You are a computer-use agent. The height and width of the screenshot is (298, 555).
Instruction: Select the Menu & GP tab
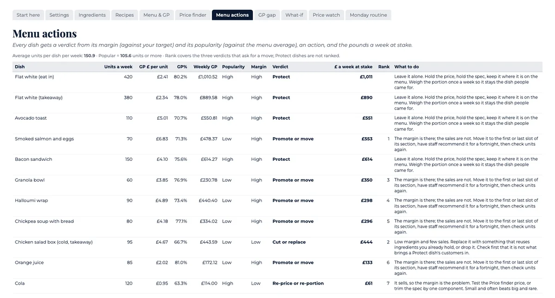[156, 15]
